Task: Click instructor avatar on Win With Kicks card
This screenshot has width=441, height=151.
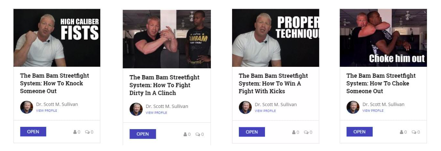Action: click(x=245, y=107)
